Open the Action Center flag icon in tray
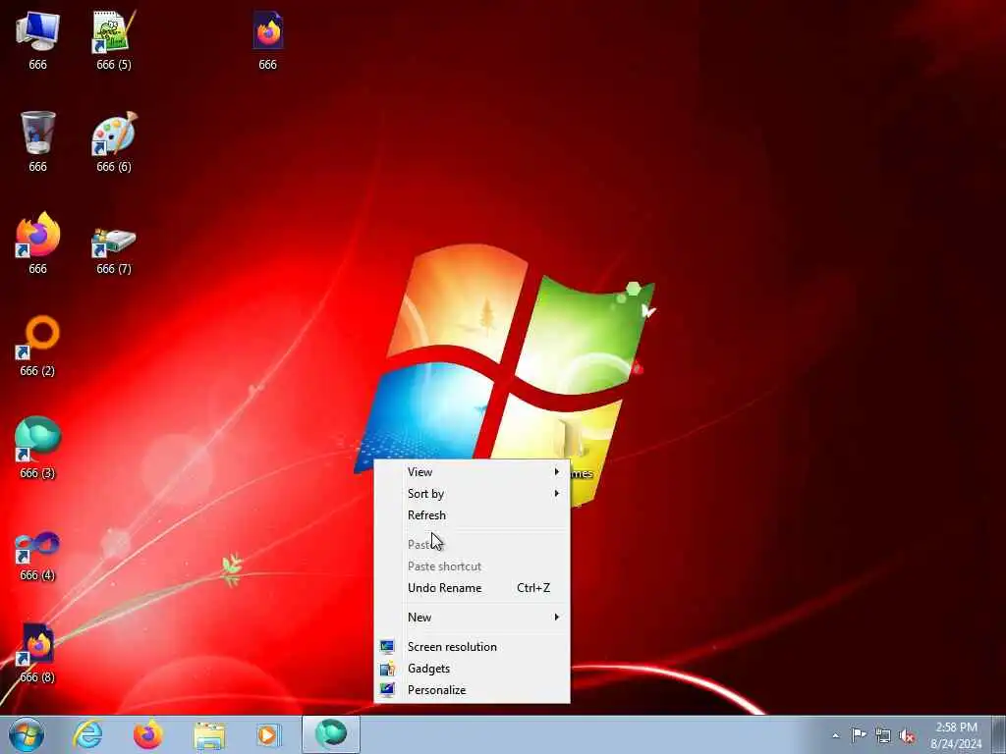The width and height of the screenshot is (1006, 754). [x=859, y=734]
